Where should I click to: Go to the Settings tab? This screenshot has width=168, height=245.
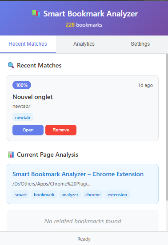140,44
